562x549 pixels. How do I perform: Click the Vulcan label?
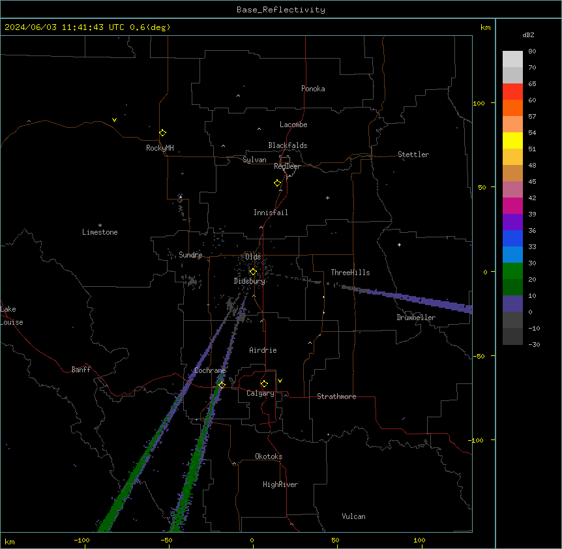tap(353, 516)
